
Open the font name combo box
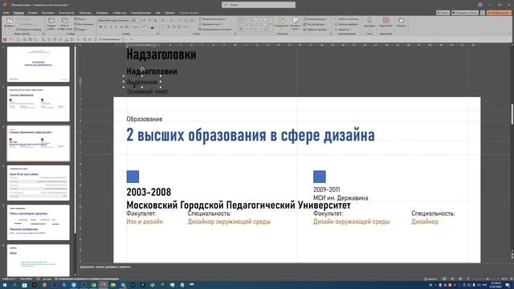pos(115,21)
